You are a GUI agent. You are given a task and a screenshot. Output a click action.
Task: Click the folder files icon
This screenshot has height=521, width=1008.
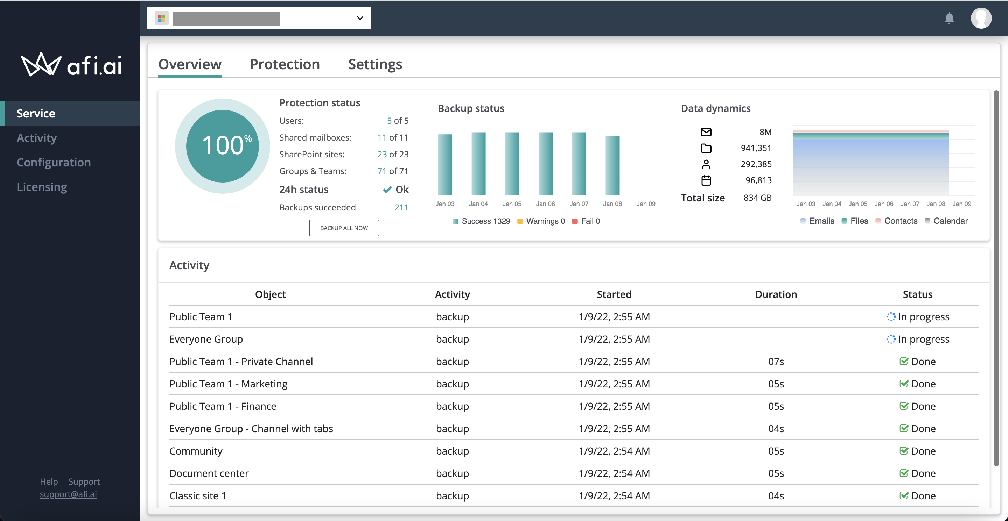pyautogui.click(x=706, y=148)
